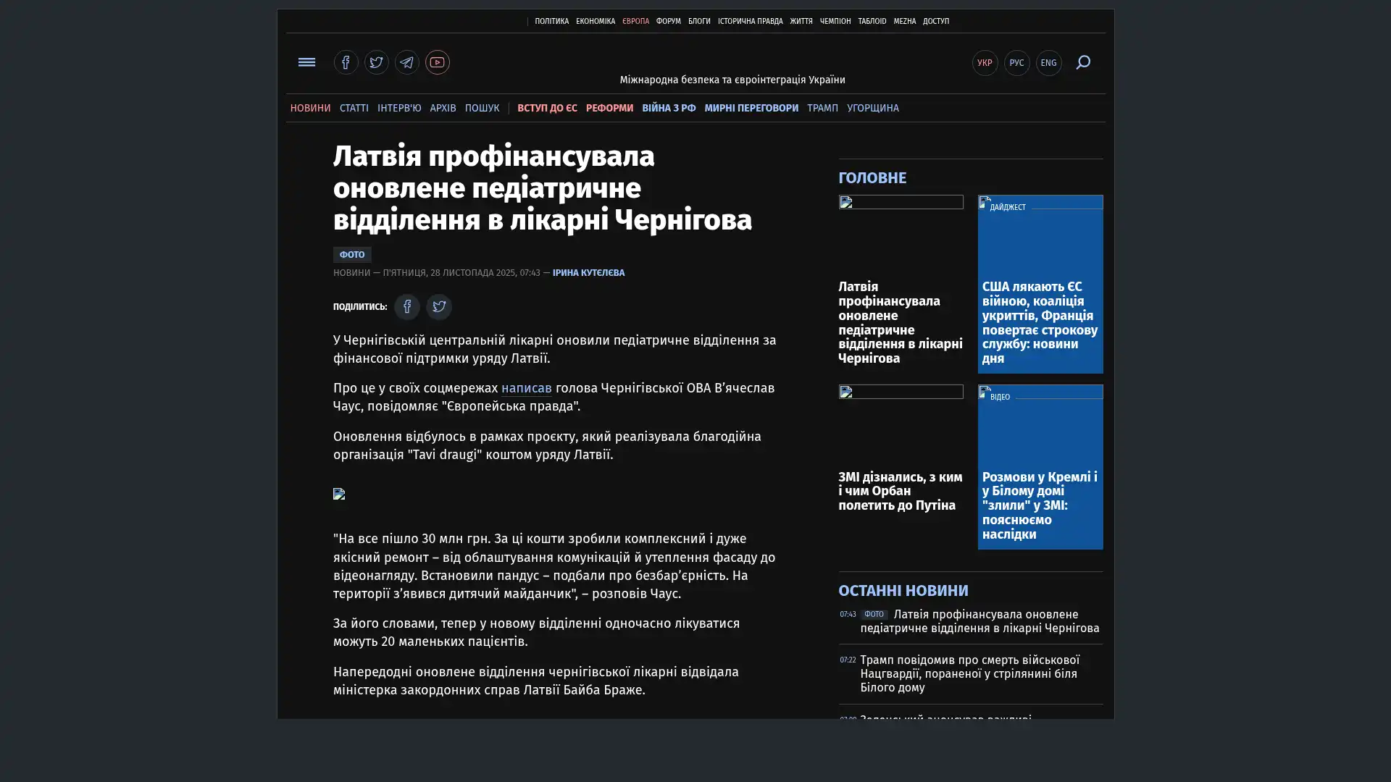Open the Telegram channel icon

tap(406, 62)
